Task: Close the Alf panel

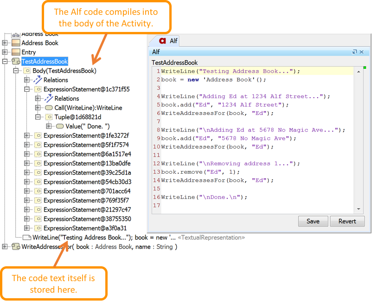Action: click(362, 52)
